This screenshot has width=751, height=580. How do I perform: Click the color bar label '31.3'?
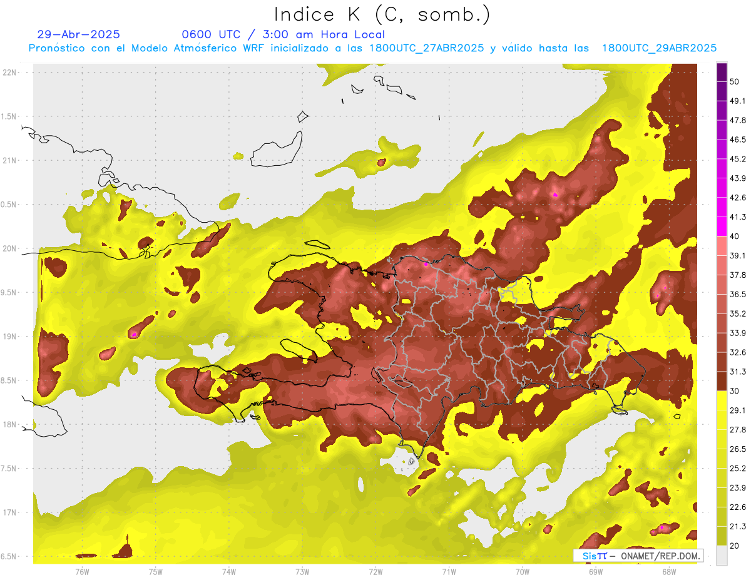pyautogui.click(x=738, y=372)
